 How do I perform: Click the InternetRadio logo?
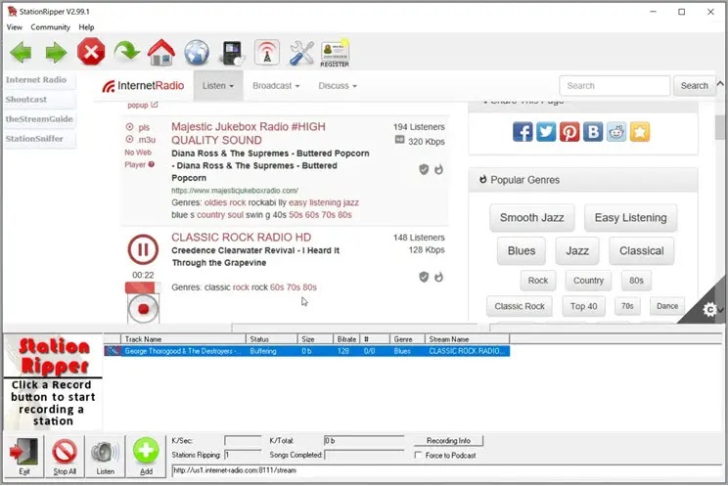(143, 86)
